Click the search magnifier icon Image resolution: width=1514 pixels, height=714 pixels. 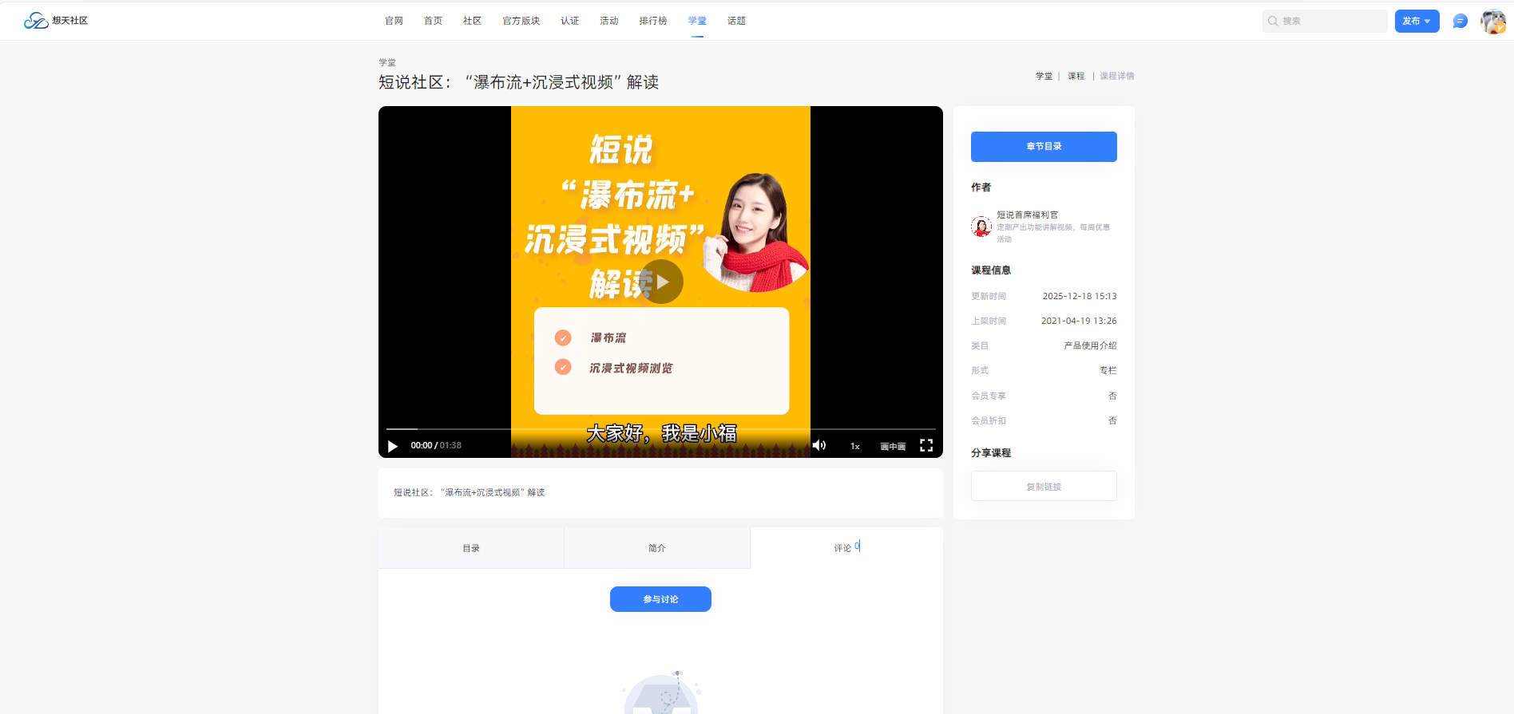tap(1273, 21)
